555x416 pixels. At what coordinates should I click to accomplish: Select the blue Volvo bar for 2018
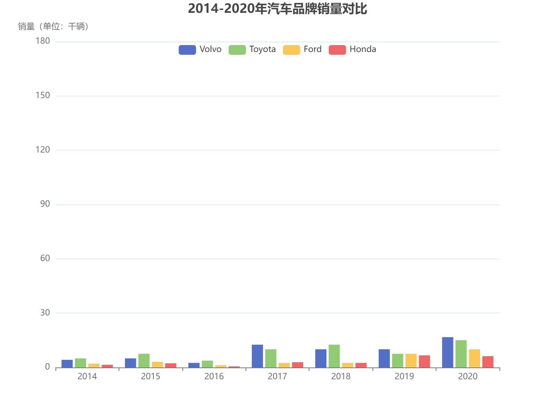tap(321, 358)
